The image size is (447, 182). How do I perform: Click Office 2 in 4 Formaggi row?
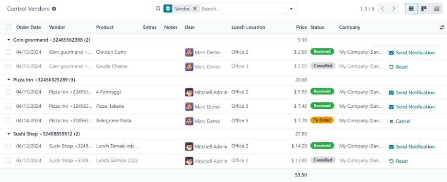coord(240,92)
